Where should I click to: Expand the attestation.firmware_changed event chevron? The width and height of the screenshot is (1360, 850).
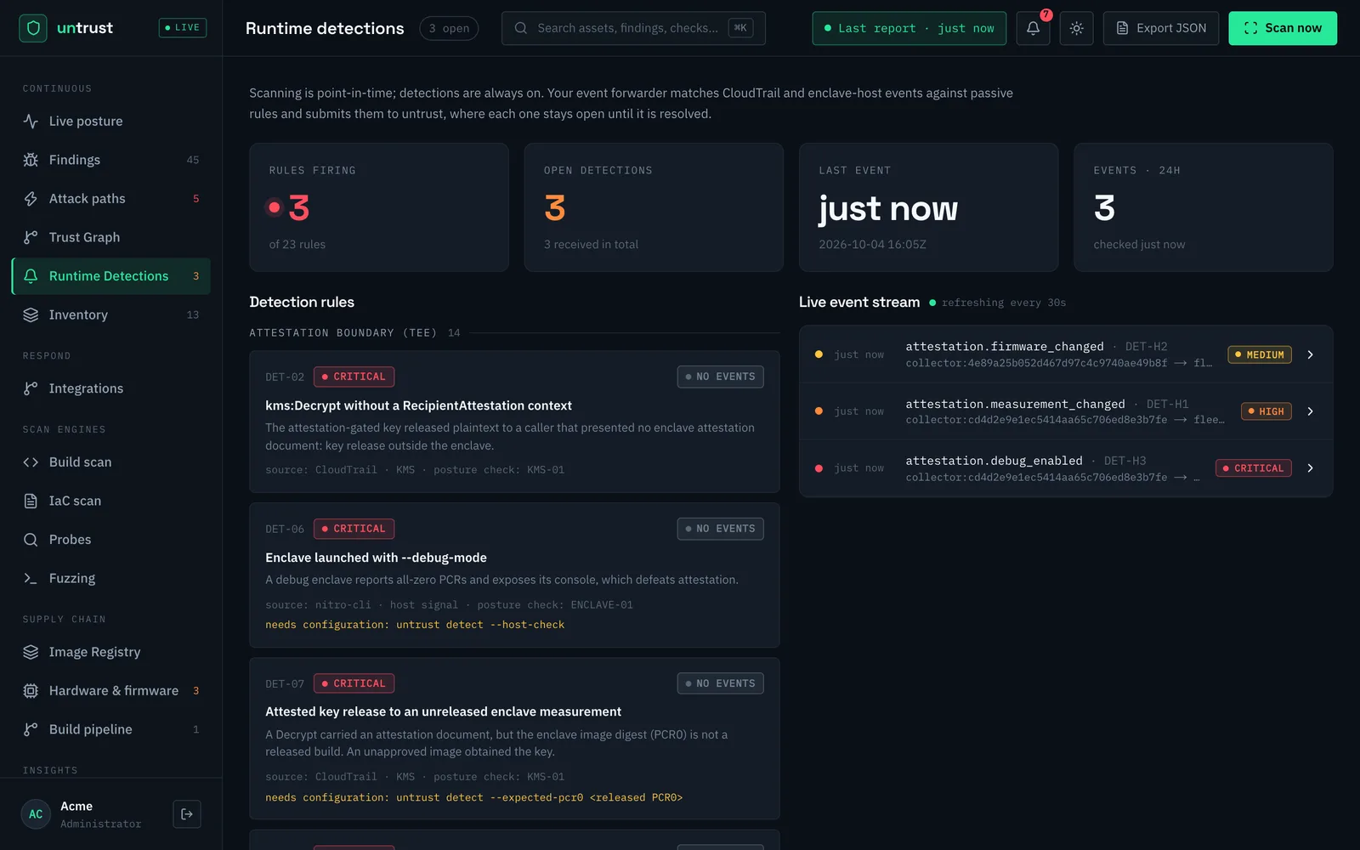point(1310,354)
